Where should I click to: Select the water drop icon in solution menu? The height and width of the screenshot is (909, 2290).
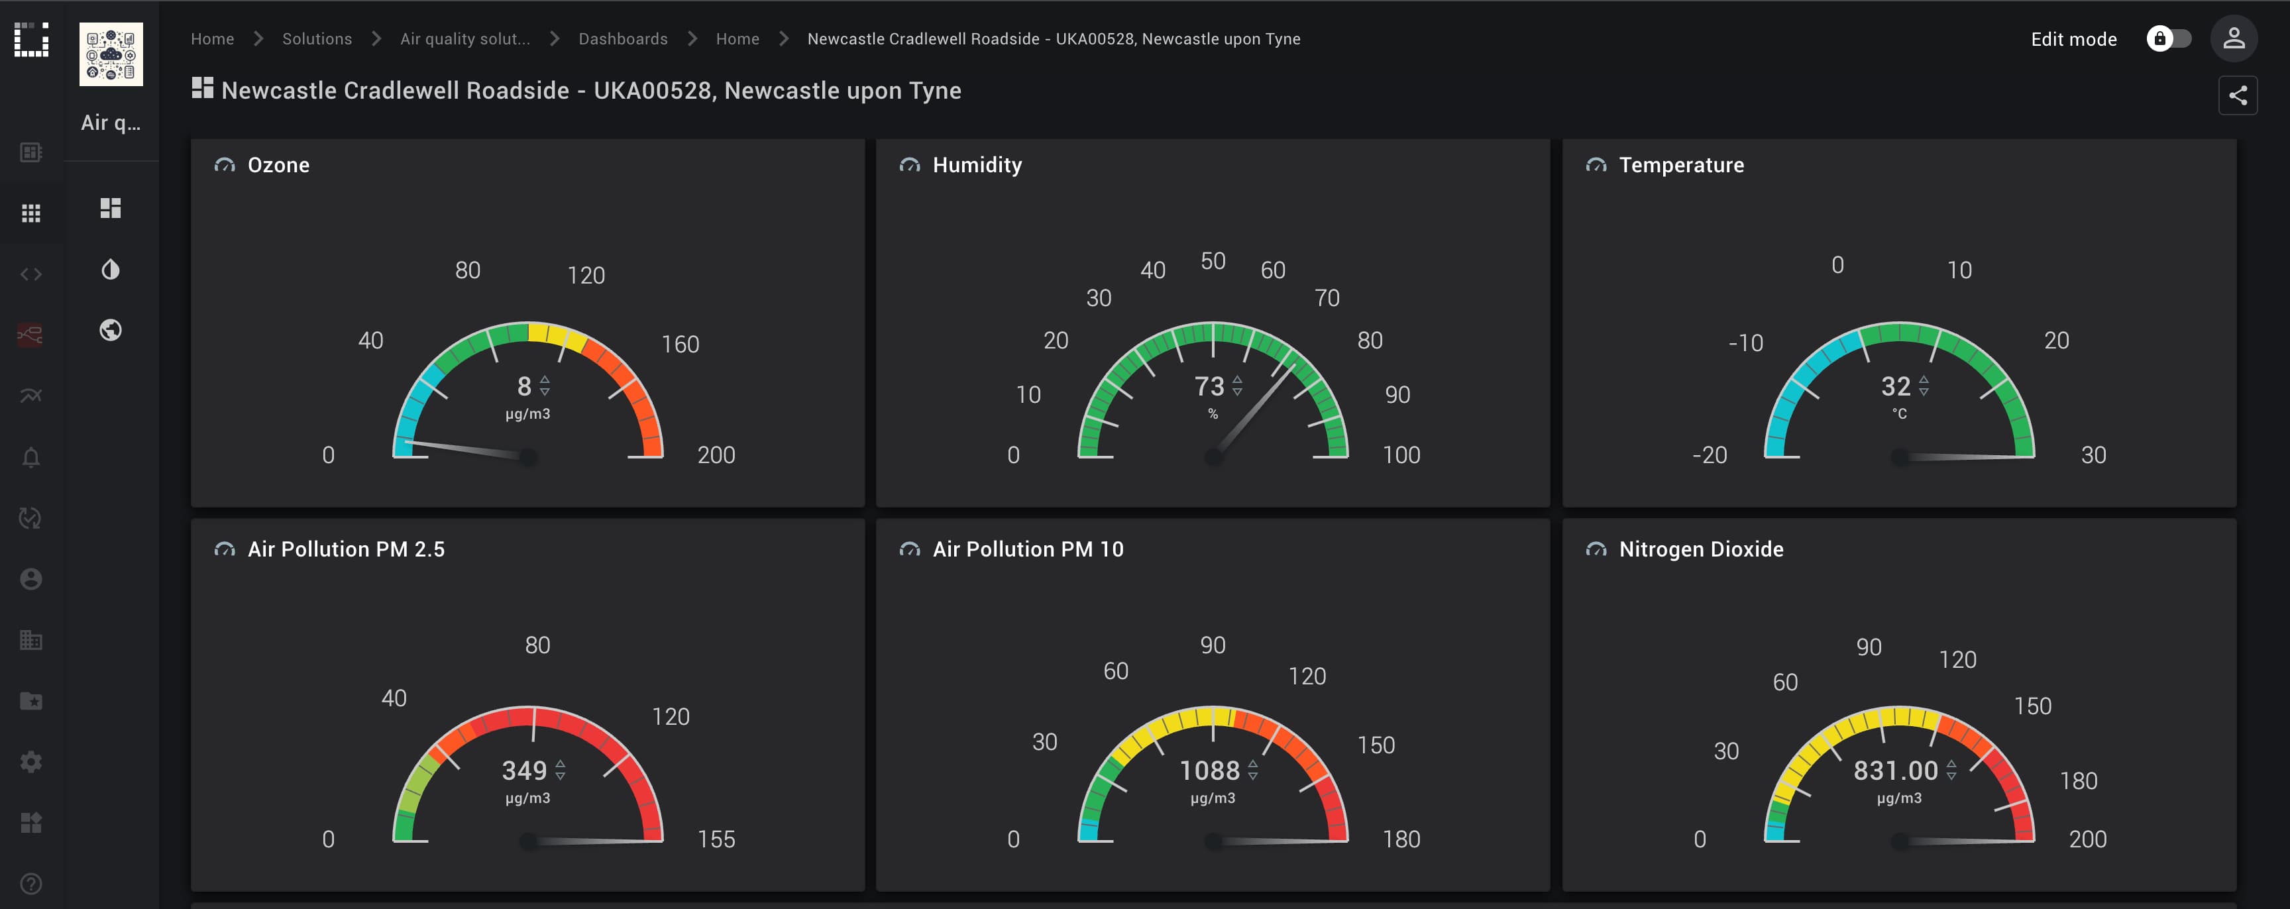point(110,269)
